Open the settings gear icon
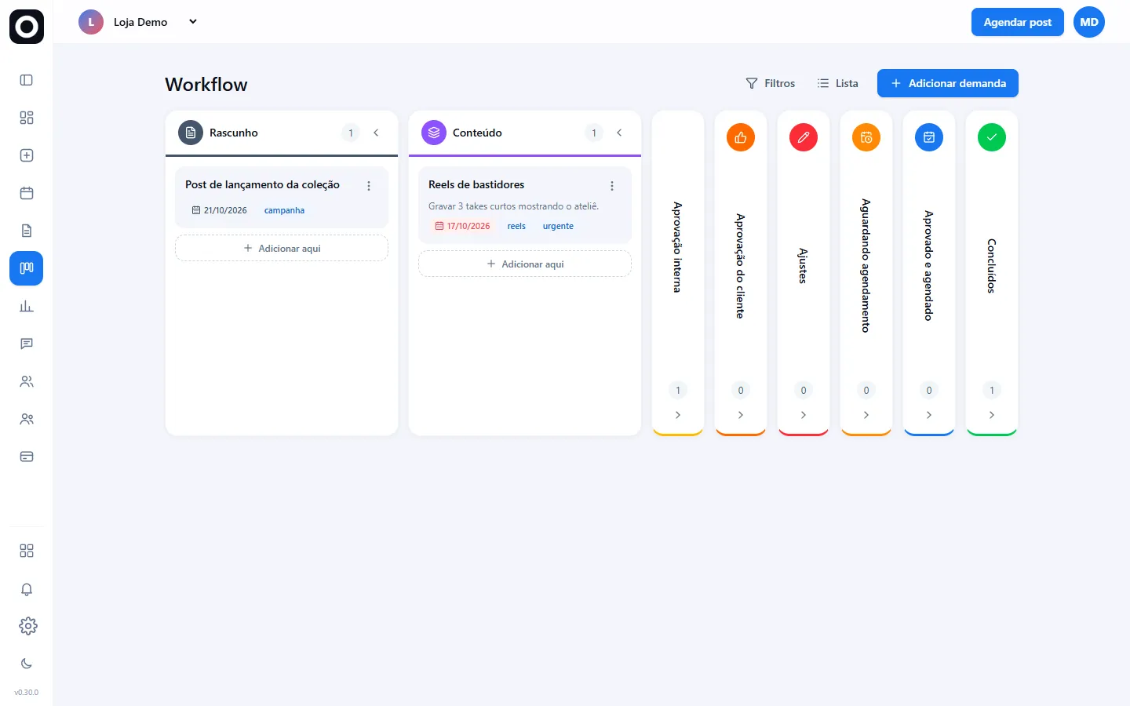The width and height of the screenshot is (1130, 706). pyautogui.click(x=27, y=626)
